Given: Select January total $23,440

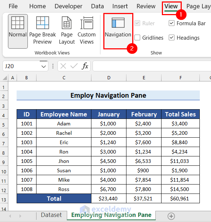Looking at the screenshot, I should click(109, 198).
